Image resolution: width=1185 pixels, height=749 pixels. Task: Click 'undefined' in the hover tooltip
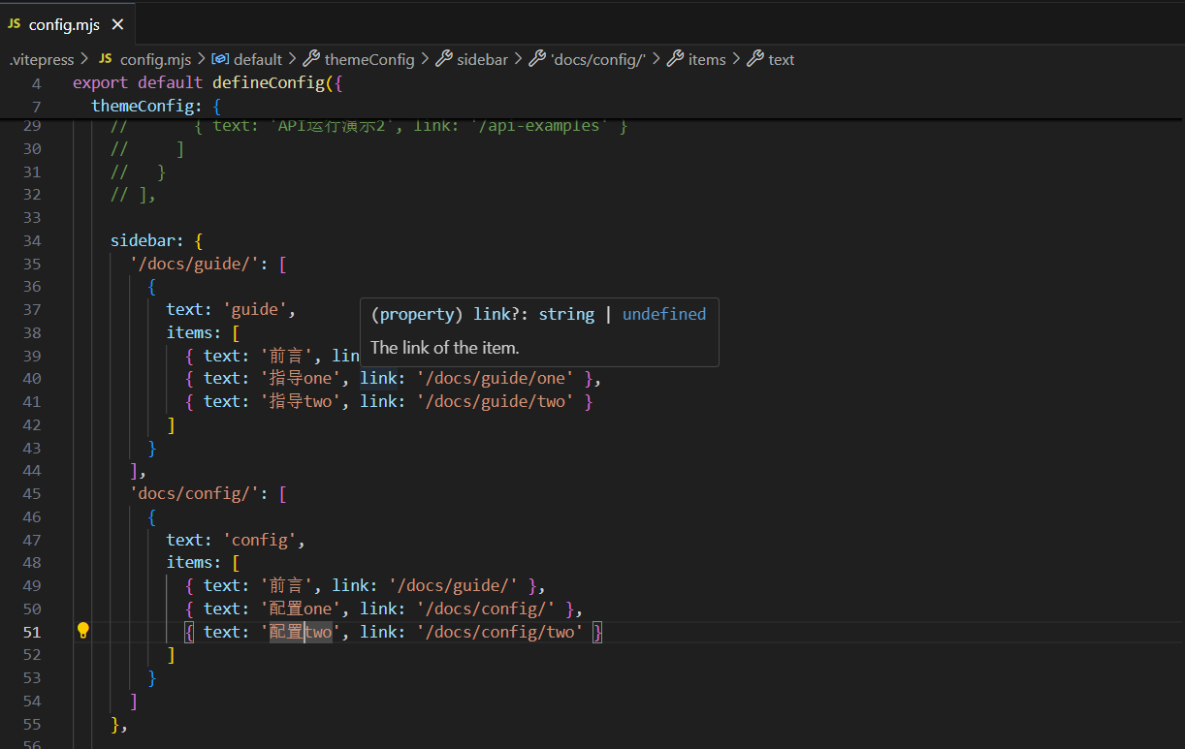coord(664,314)
